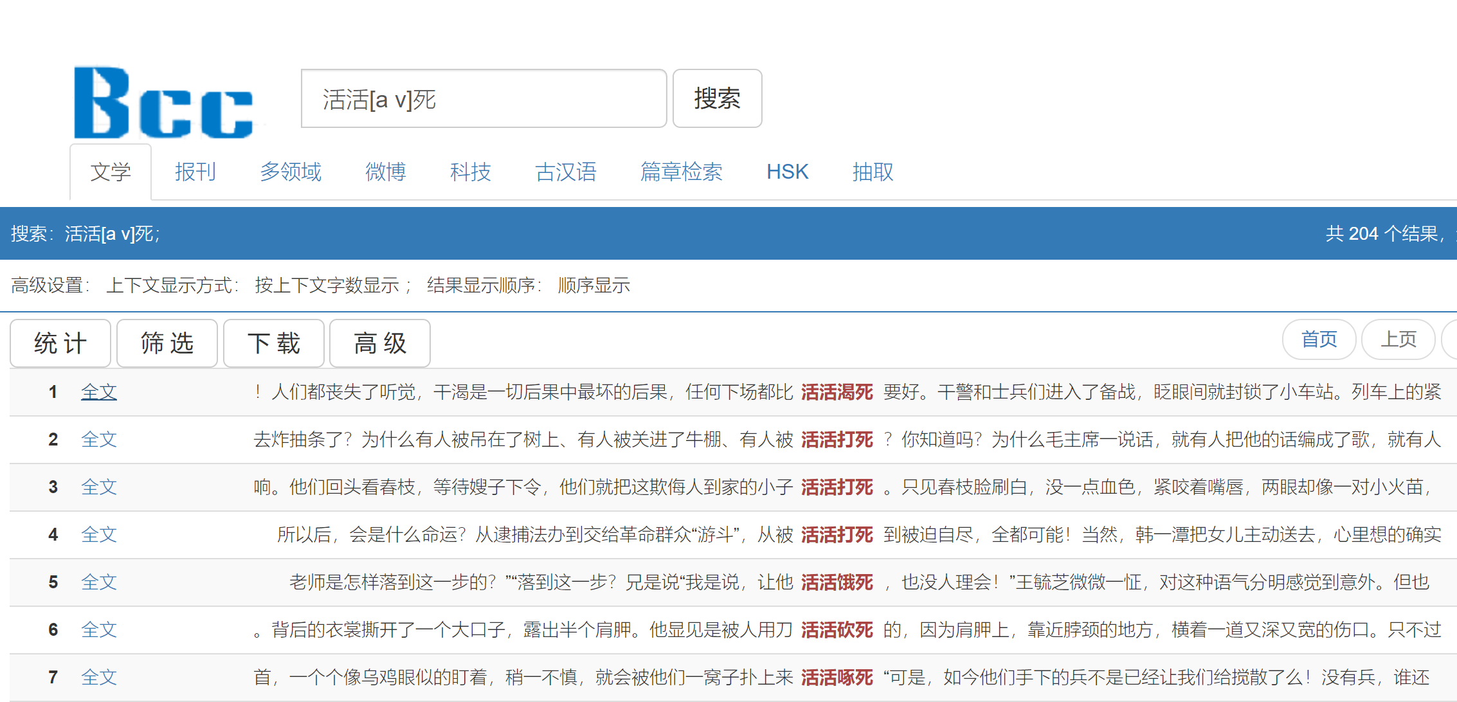Switch to the 报刊 tab
1457x702 pixels.
(x=195, y=172)
